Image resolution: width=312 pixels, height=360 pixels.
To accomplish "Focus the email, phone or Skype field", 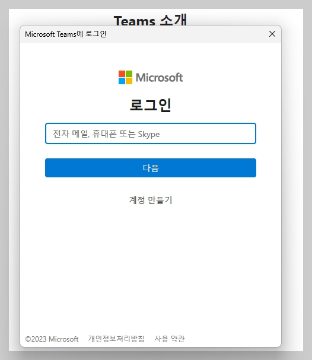I will 151,133.
